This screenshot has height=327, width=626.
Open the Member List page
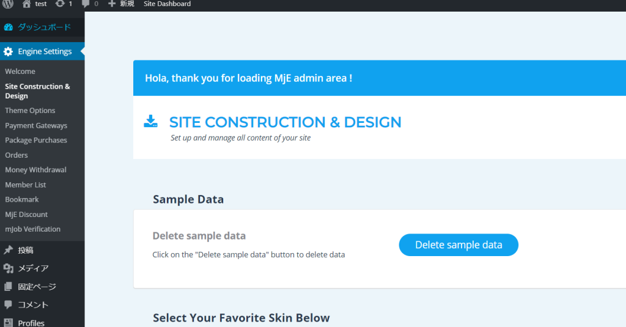pos(26,185)
